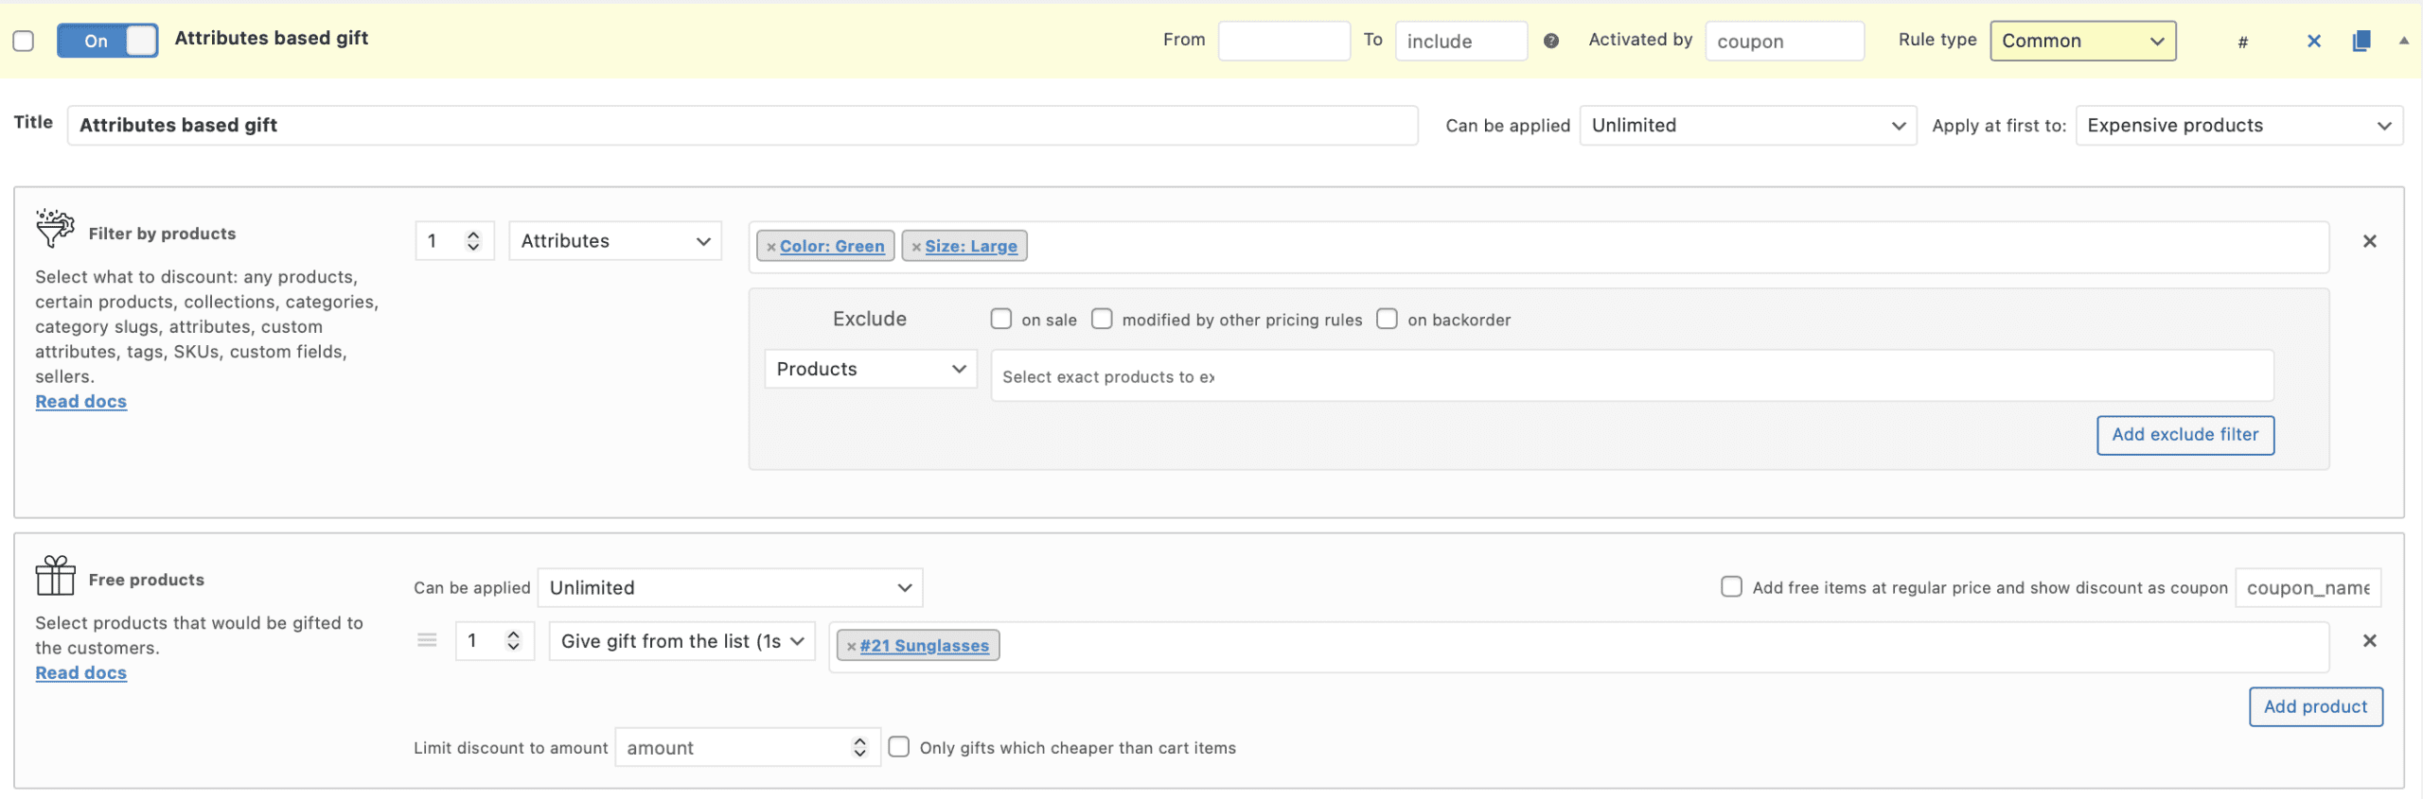This screenshot has height=799, width=2423.
Task: Delete the free product gift row
Action: tap(2369, 641)
